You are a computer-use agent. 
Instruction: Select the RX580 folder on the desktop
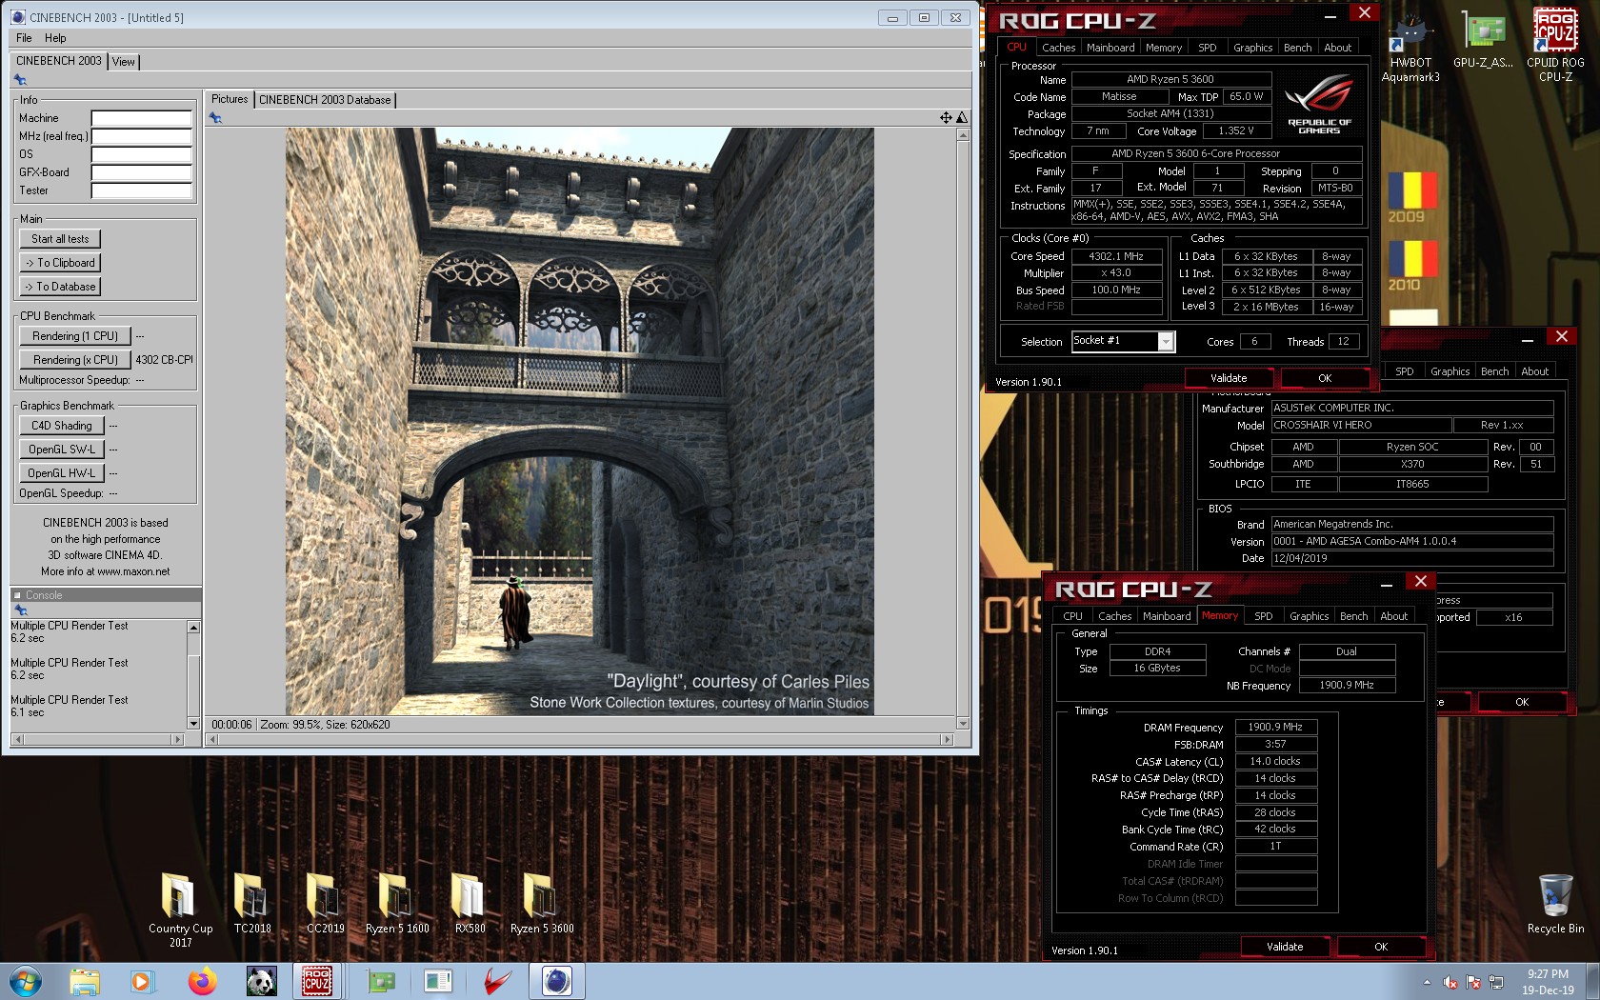[470, 903]
